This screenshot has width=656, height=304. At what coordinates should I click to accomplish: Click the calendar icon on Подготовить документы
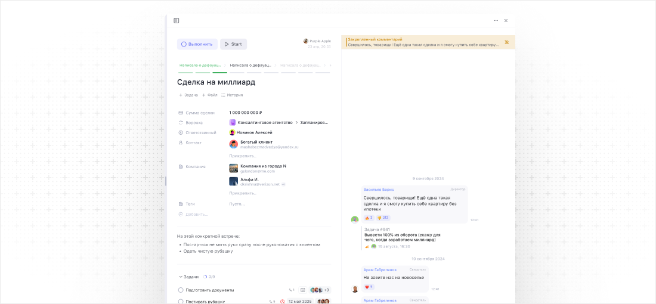coord(302,290)
